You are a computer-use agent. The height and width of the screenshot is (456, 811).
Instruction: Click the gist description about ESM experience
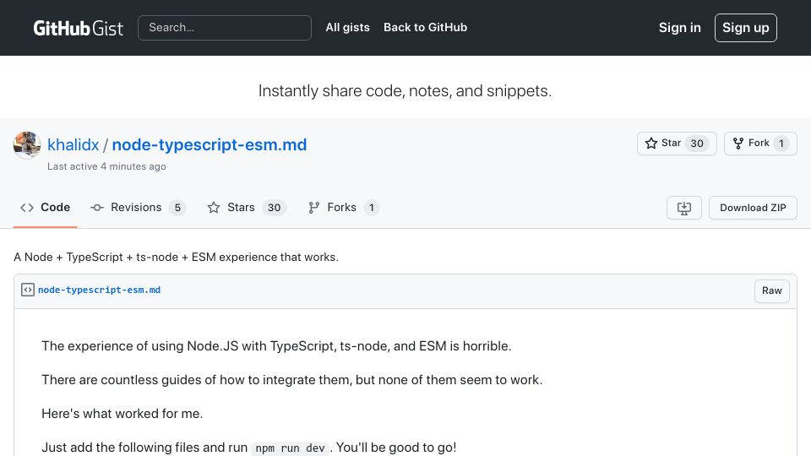click(176, 257)
